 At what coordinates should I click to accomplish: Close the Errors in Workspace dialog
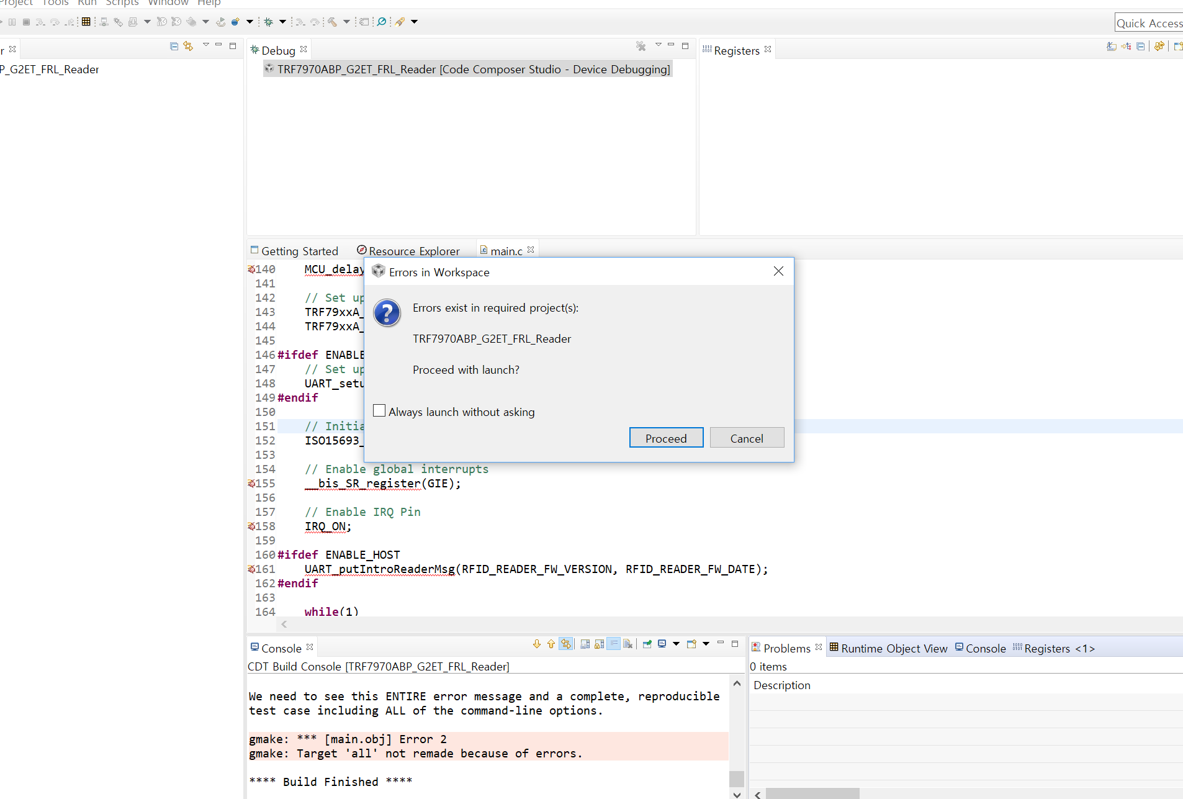pos(778,271)
